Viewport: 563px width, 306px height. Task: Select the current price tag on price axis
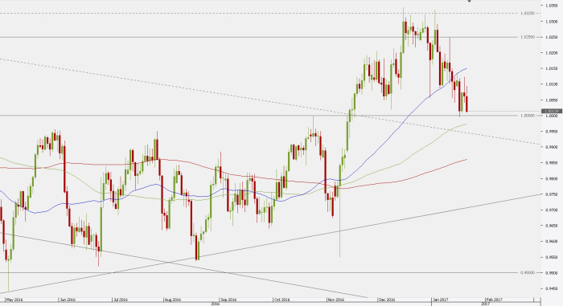[552, 111]
